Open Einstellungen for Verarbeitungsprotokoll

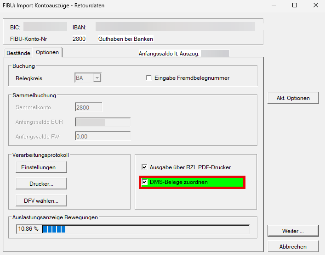[41, 167]
